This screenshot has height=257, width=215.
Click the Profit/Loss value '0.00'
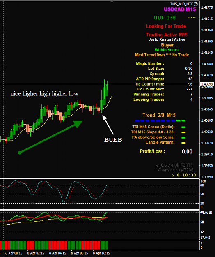(187, 151)
